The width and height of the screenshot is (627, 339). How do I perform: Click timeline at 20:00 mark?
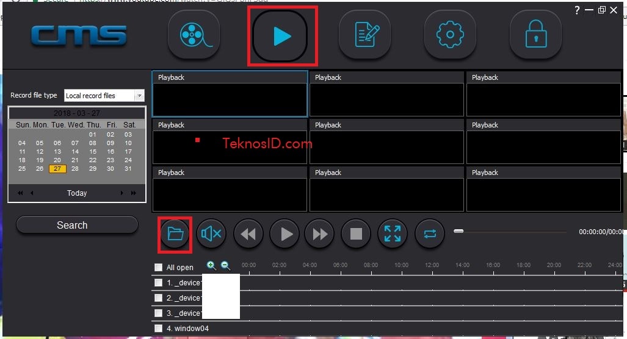pos(554,265)
